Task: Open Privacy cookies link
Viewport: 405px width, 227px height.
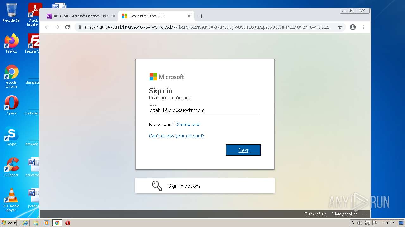Action: (x=344, y=214)
